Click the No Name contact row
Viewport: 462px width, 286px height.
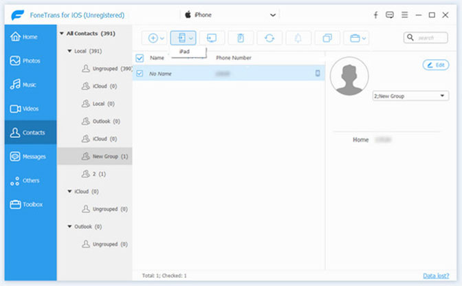229,74
